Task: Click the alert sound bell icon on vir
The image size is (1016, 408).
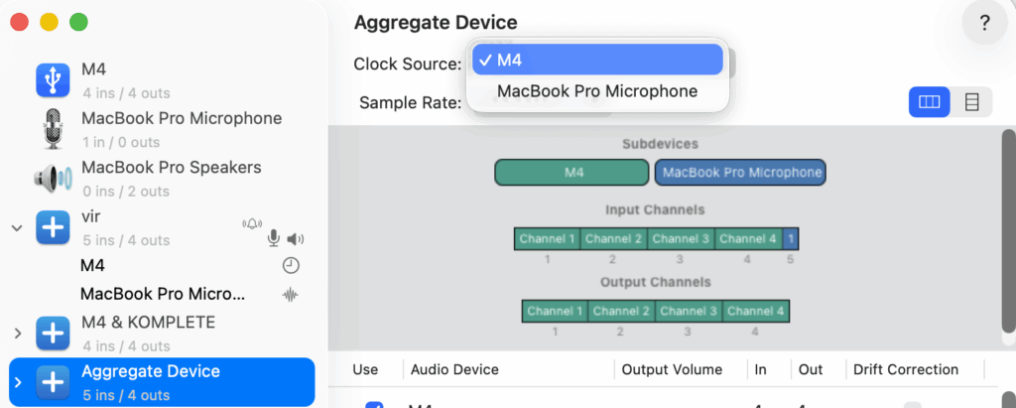Action: coord(251,224)
